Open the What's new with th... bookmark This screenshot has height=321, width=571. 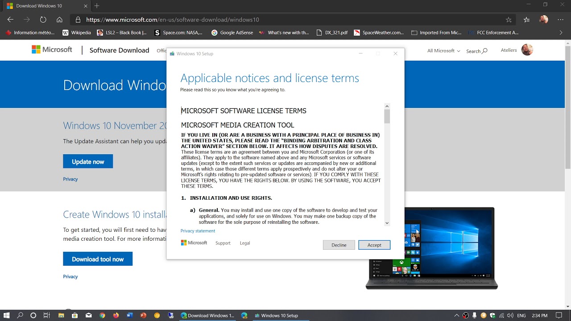(283, 33)
